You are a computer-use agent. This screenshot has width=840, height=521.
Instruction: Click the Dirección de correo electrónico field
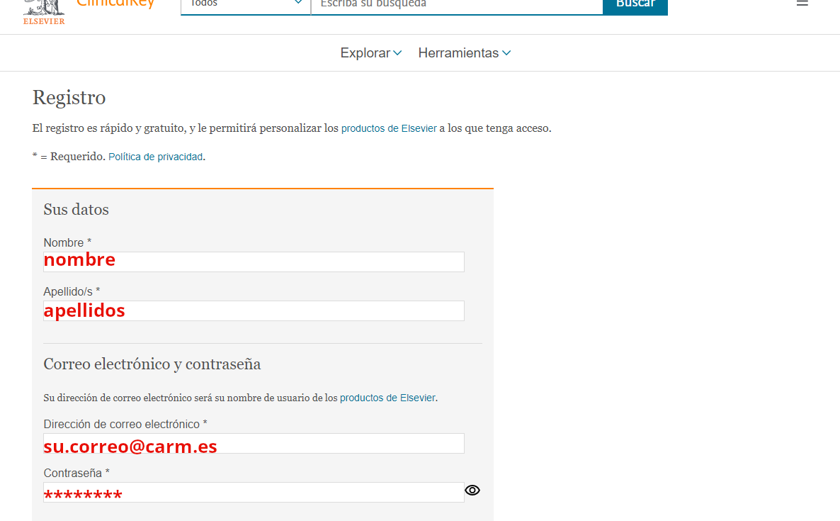pyautogui.click(x=254, y=444)
